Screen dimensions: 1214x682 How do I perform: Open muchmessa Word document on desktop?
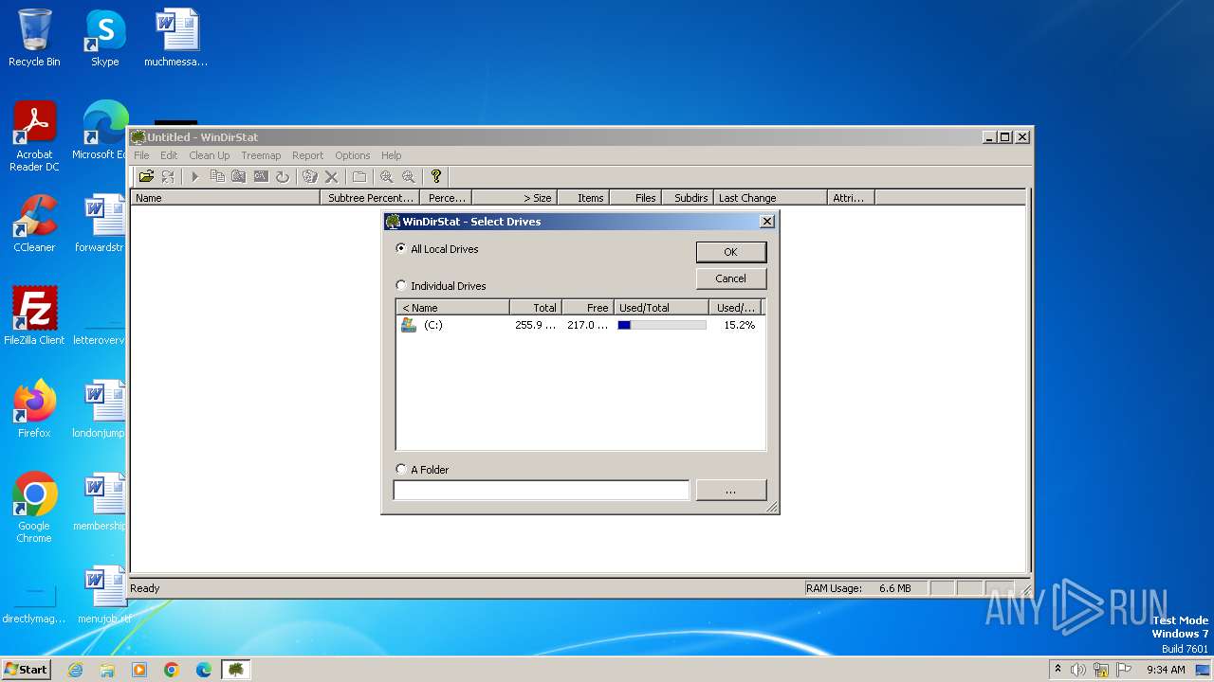176,39
